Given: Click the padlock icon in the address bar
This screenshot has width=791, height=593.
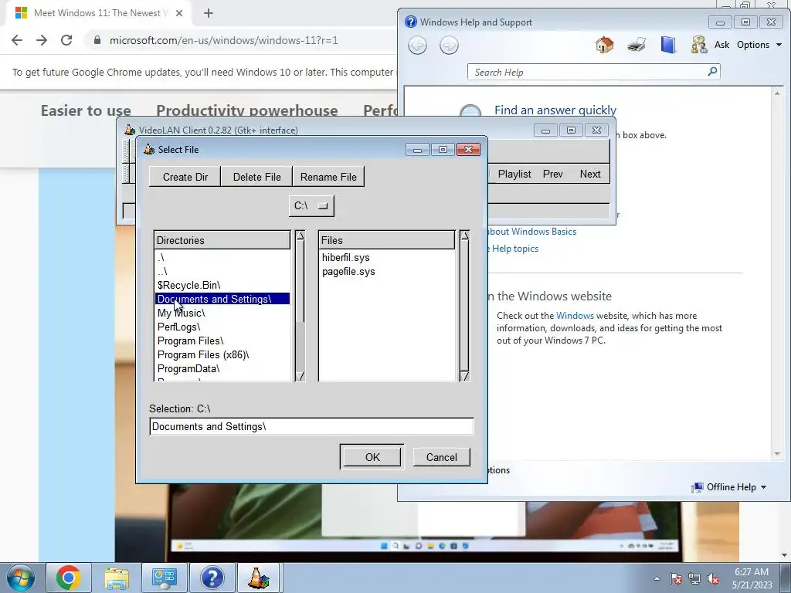Looking at the screenshot, I should point(97,40).
